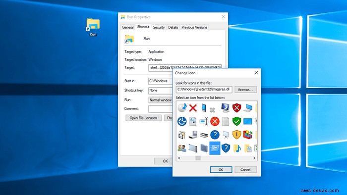
Task: Click OK in Run Properties window
Action: pos(164,161)
